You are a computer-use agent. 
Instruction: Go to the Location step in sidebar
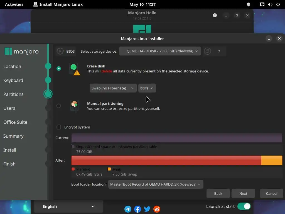tap(12, 66)
